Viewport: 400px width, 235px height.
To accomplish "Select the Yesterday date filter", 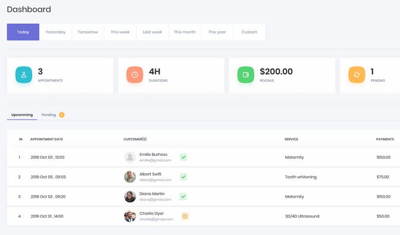I will click(x=55, y=32).
